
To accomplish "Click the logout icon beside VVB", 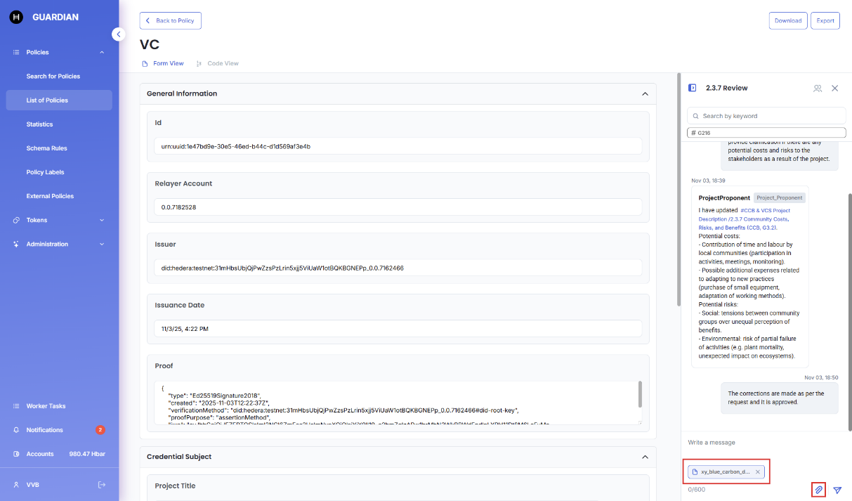I will [102, 485].
